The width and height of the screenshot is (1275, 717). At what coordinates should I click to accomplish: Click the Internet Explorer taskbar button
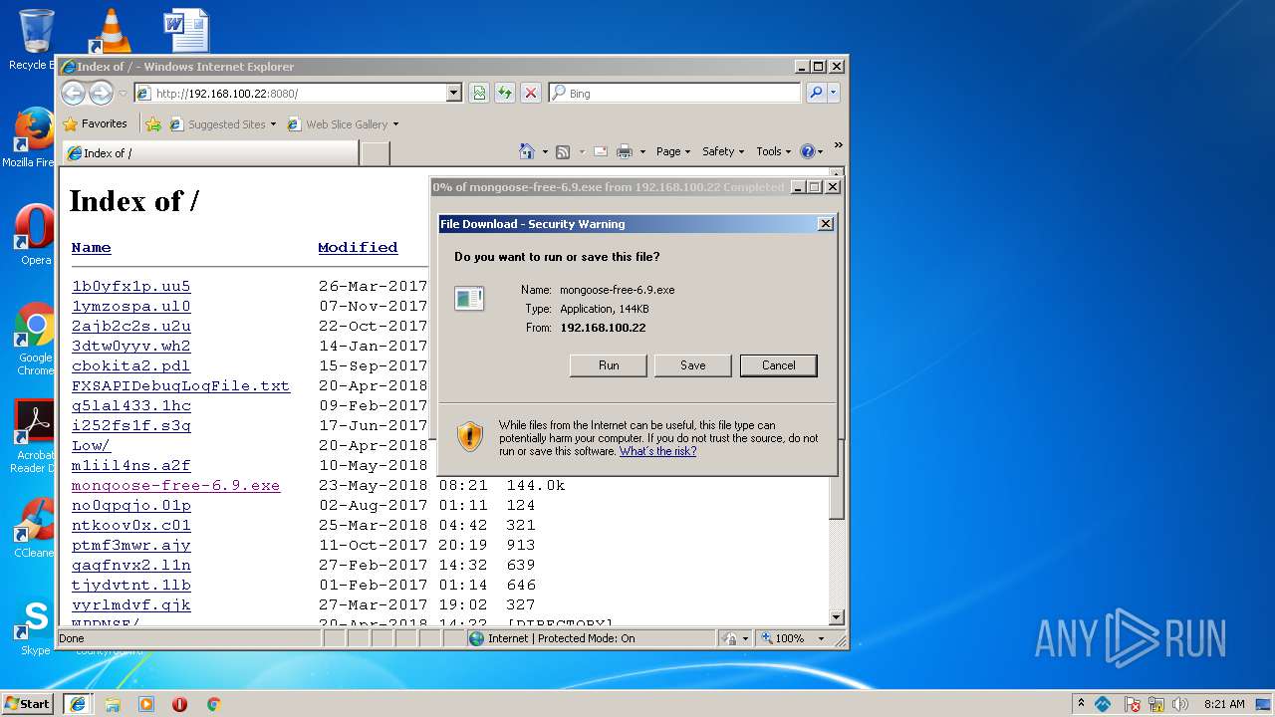79,703
